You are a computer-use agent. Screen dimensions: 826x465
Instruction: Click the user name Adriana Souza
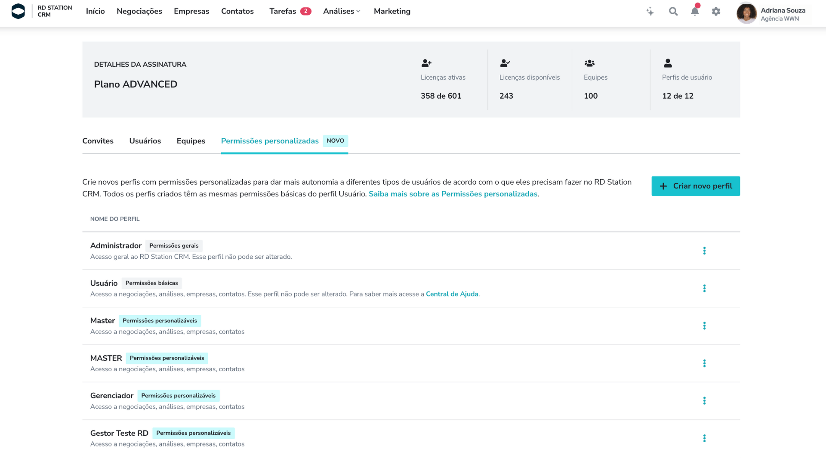click(783, 10)
